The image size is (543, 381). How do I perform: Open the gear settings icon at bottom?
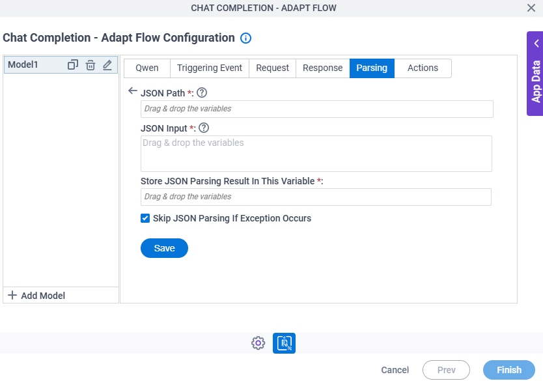[x=258, y=343]
